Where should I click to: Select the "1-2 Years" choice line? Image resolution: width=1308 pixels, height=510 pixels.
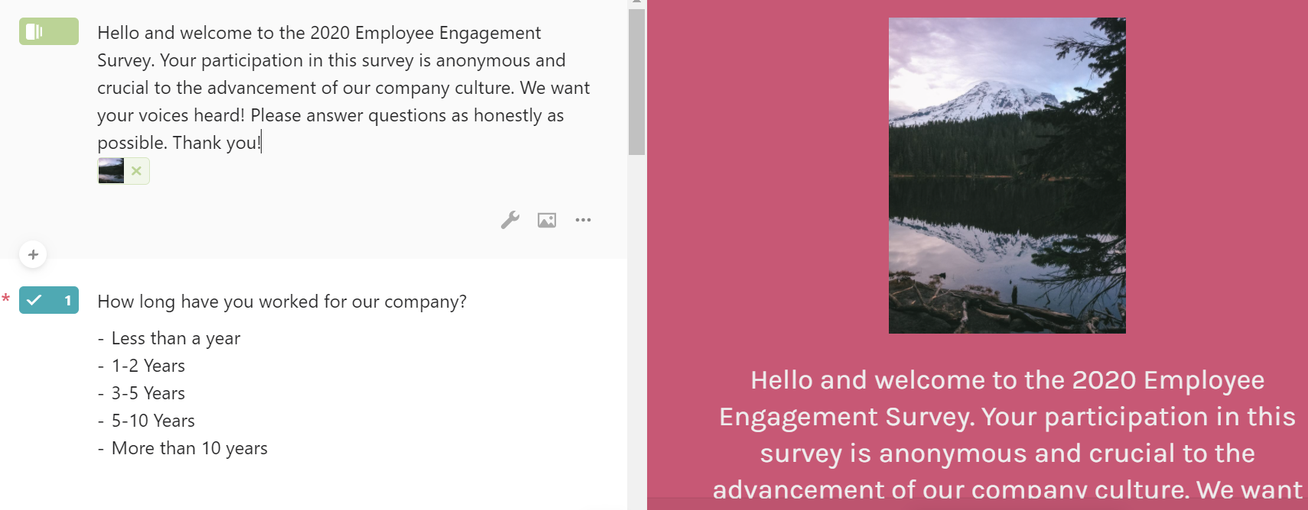[148, 366]
